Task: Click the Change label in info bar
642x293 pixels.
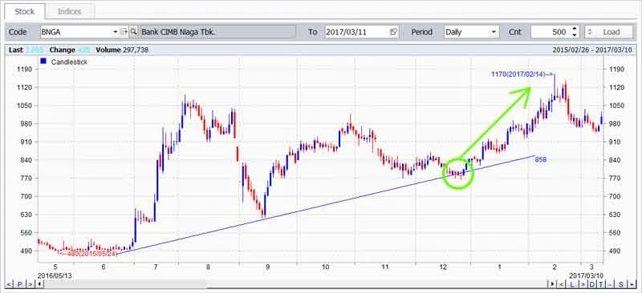Action: pos(63,50)
